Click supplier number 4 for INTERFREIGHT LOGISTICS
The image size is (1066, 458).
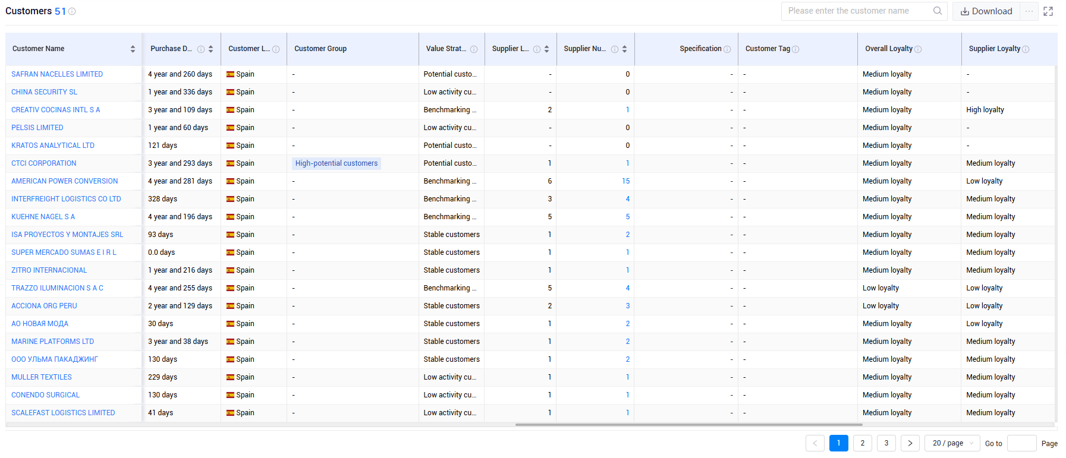628,199
